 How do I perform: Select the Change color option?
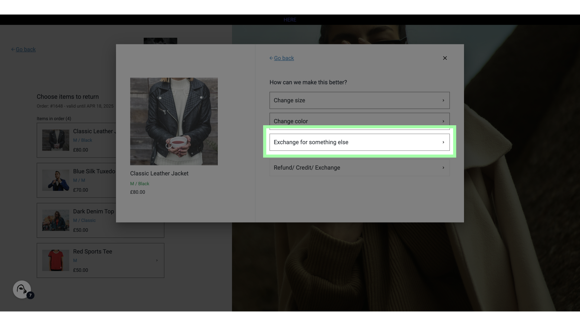[359, 120]
